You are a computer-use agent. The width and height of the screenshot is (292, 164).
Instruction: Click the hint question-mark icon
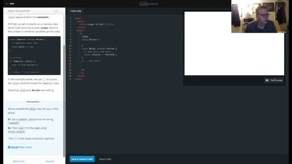pyautogui.click(x=9, y=147)
